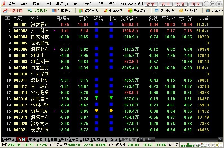Open the 资金流向 toolbar tool
Screen dimensions: 224x148
tap(137, 11)
